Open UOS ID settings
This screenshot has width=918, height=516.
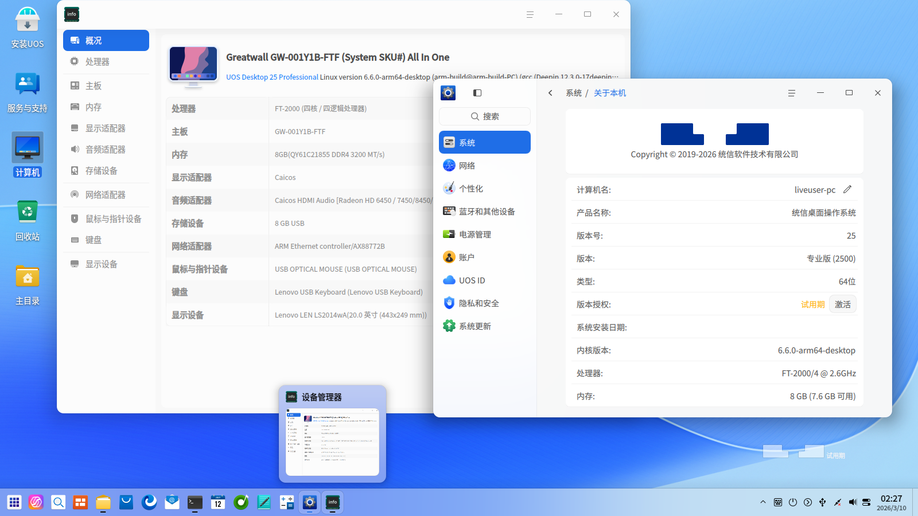coord(485,280)
